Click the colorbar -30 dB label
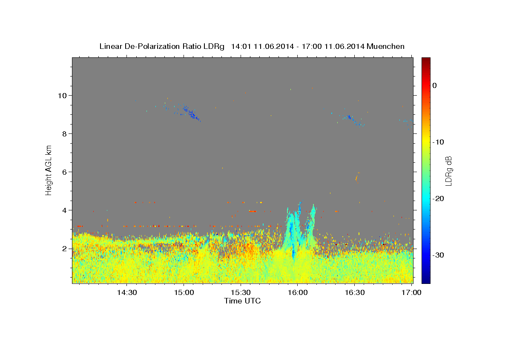This screenshot has width=511, height=340. [438, 255]
